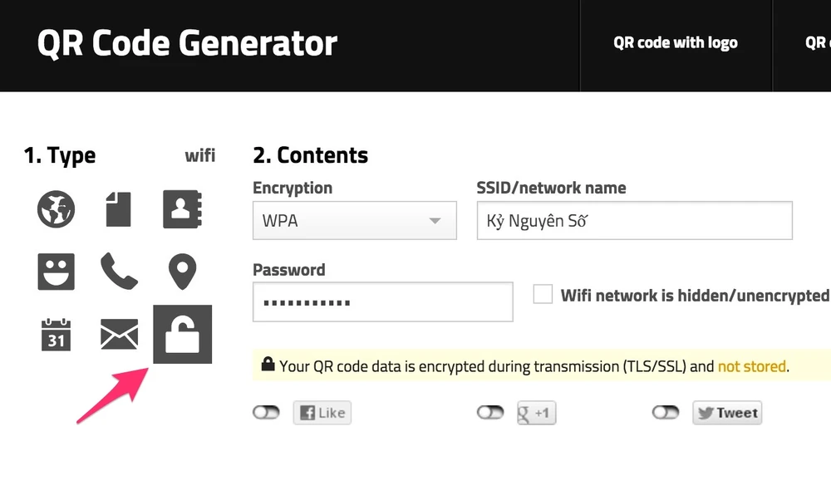Select the phone call QR type icon
The width and height of the screenshot is (831, 485).
click(118, 271)
